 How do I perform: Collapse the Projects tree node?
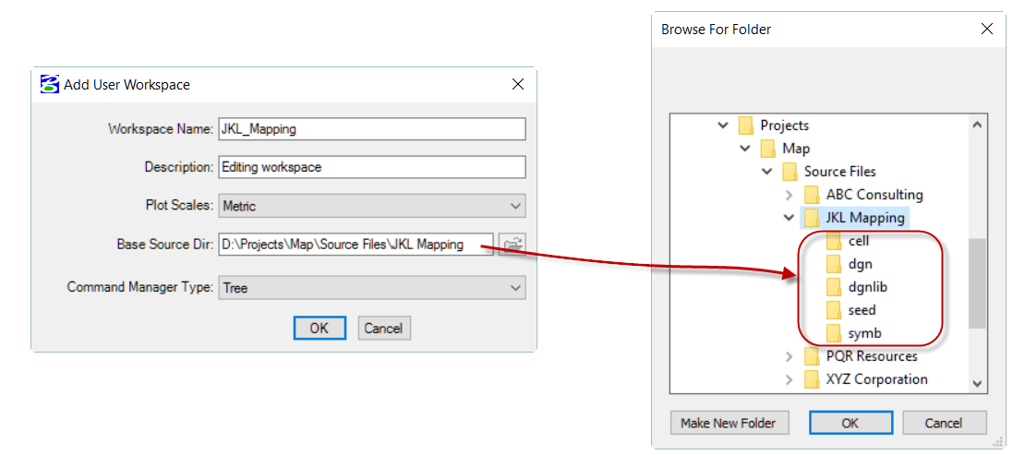point(723,125)
